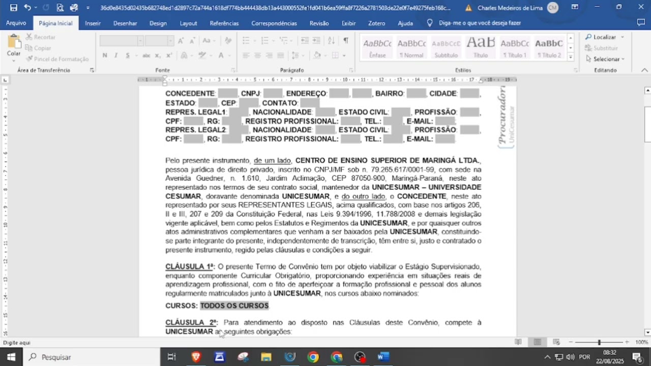The width and height of the screenshot is (651, 366).
Task: Open the comments pane icon
Action: point(641,23)
